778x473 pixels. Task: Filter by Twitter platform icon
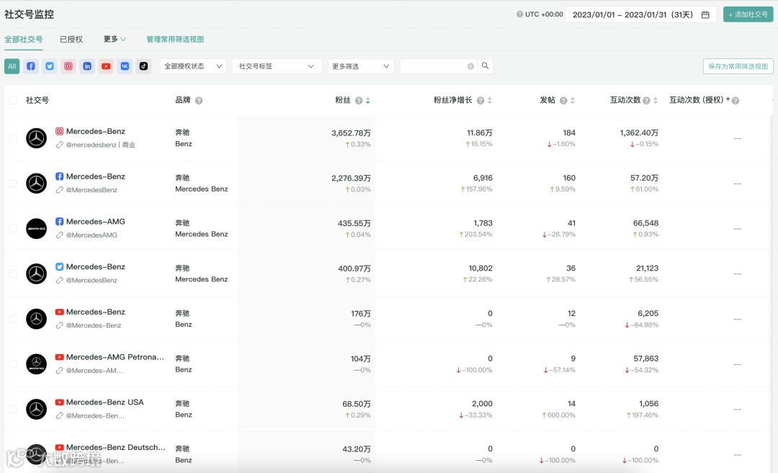point(50,66)
